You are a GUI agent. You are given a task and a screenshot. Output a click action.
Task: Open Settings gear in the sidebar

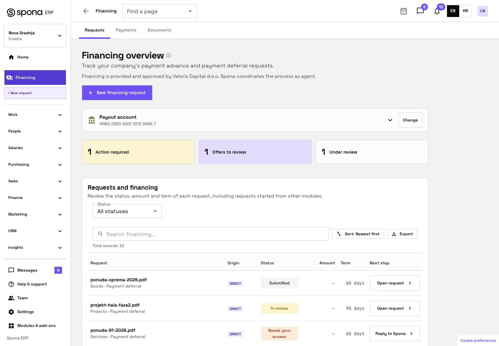35,312
